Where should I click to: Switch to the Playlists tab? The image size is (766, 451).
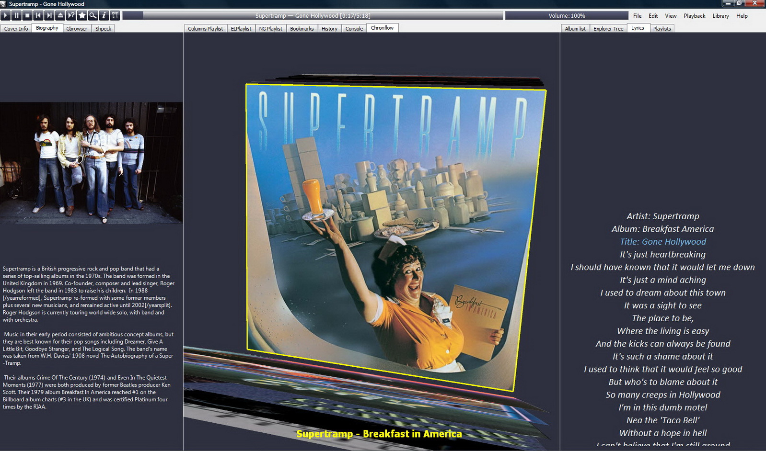point(662,29)
